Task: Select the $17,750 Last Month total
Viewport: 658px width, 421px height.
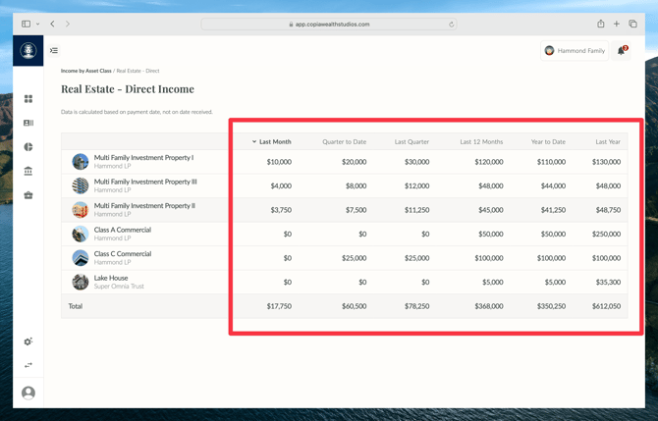Action: click(279, 306)
